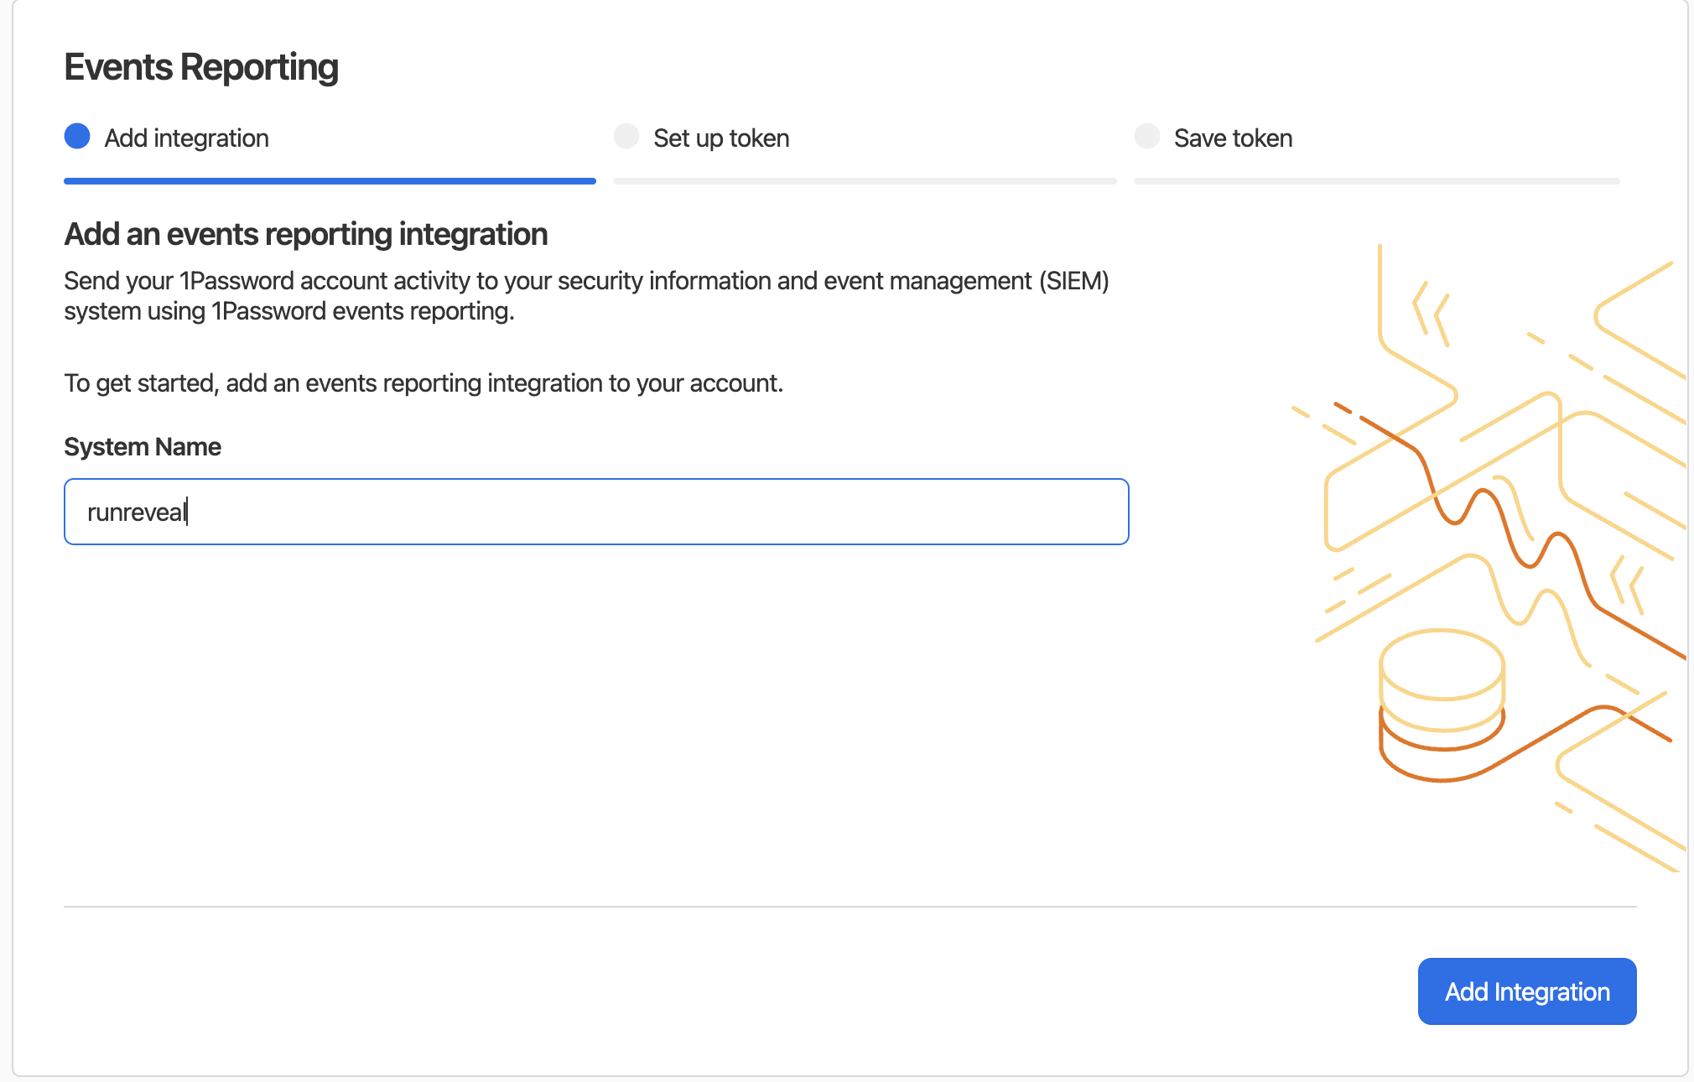Click the gray Save token step dot
This screenshot has height=1082, width=1694.
1146,136
